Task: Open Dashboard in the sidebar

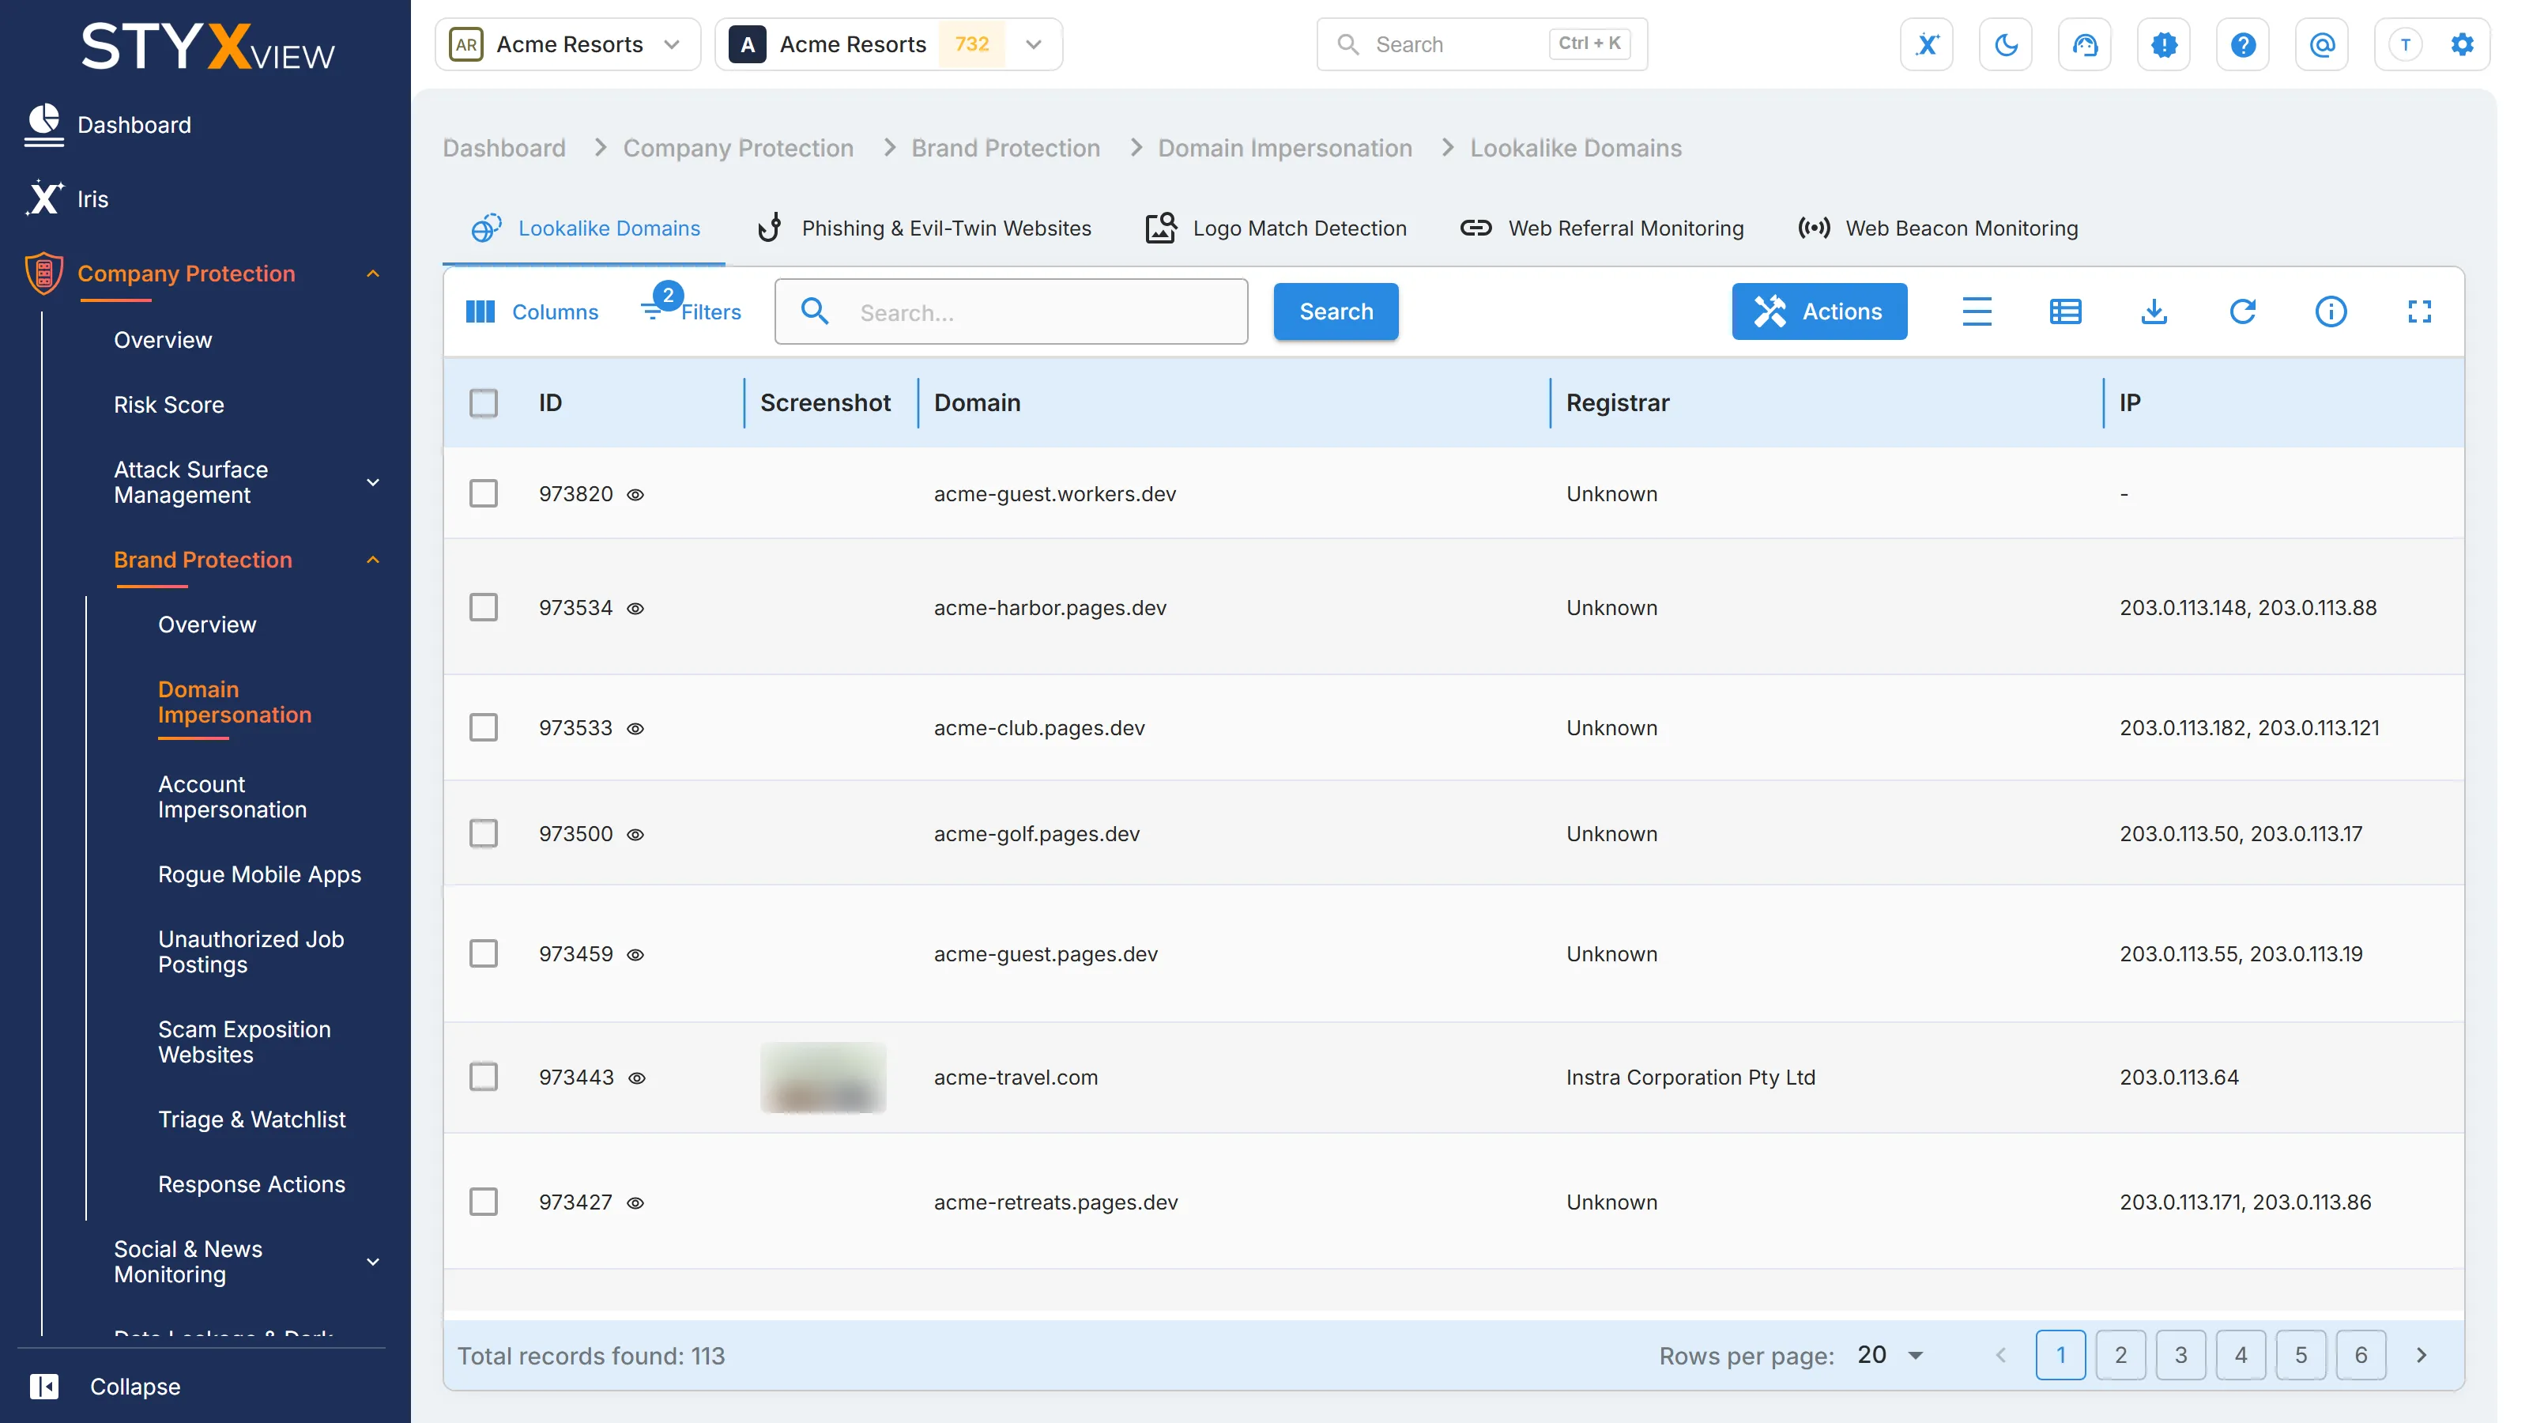Action: pos(108,125)
